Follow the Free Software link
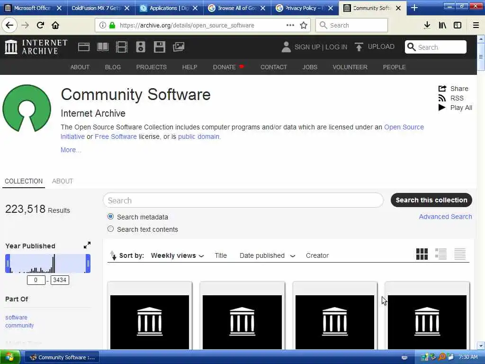 pos(116,136)
